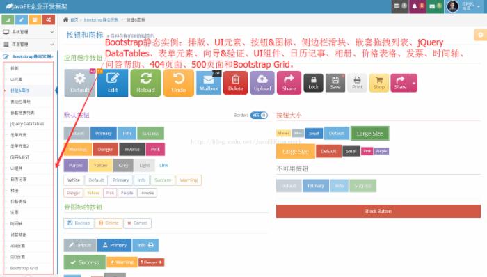The image size is (487, 277).
Task: Click the orange shortcut button in sidebar
Action: (35, 19)
